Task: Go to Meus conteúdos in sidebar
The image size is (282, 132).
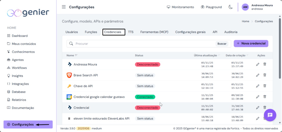Action: click(x=21, y=44)
